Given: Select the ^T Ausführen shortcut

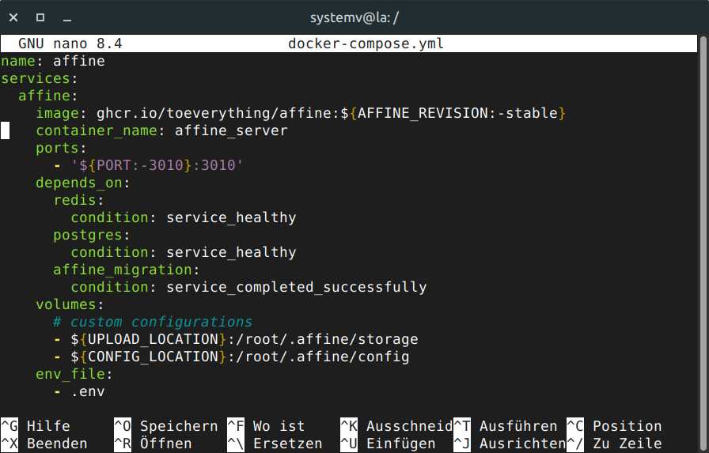Looking at the screenshot, I should (505, 426).
